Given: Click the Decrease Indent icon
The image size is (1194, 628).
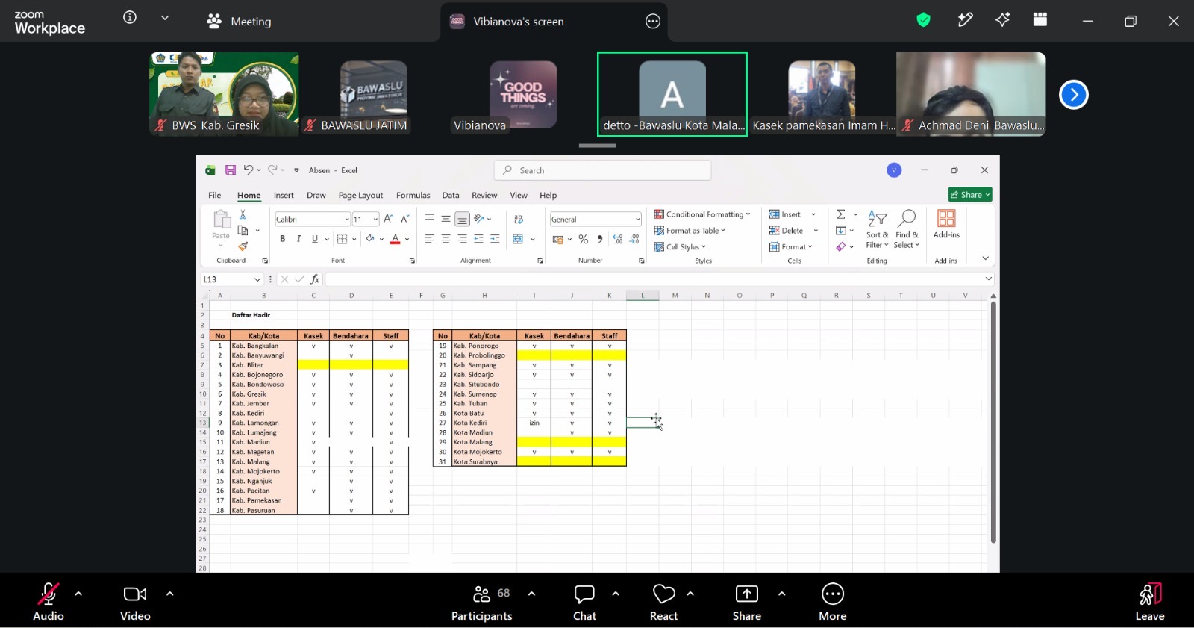Looking at the screenshot, I should 478,239.
